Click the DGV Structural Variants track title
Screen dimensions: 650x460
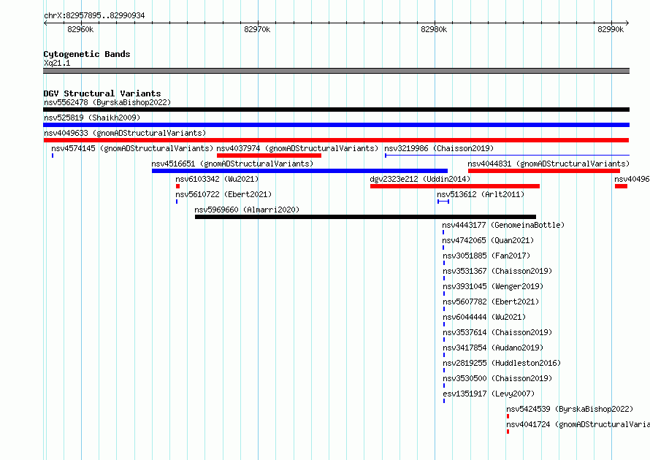[102, 93]
